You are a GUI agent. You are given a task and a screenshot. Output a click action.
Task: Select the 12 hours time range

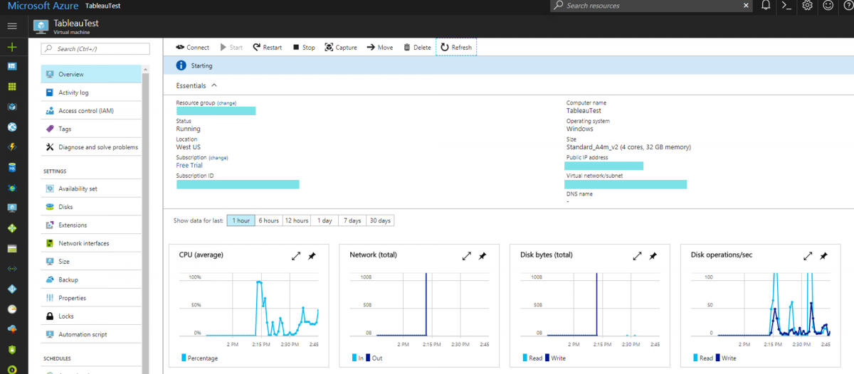click(x=296, y=220)
